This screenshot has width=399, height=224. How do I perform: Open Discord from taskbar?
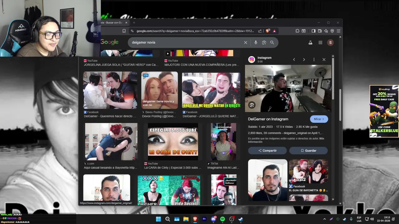coord(214,219)
